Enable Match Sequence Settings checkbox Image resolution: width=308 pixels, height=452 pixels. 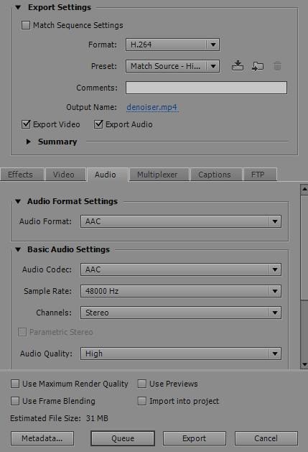point(26,25)
